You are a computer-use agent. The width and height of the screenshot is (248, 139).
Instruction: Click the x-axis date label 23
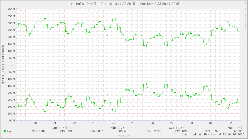pos(94,123)
